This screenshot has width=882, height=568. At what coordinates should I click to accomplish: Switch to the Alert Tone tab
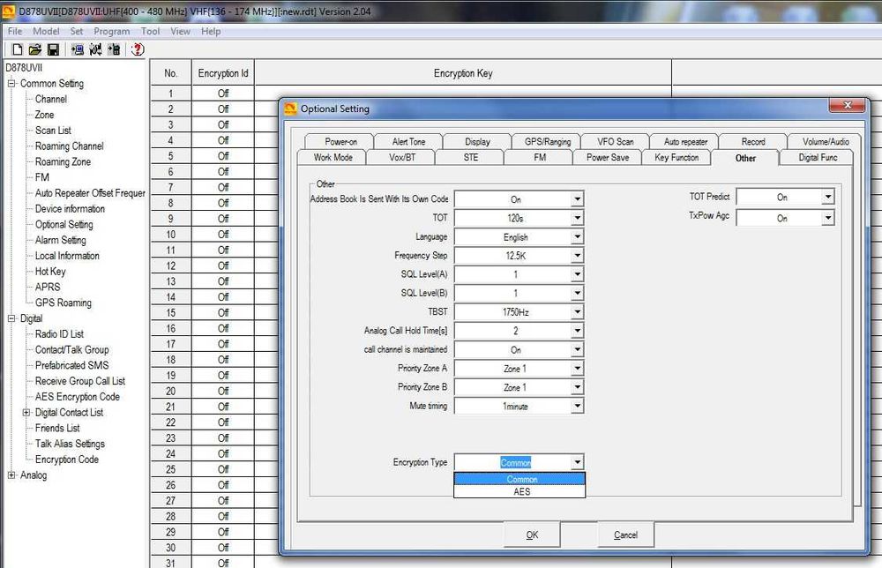409,142
